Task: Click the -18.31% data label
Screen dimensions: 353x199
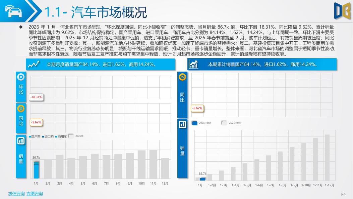Action: [x=36, y=97]
